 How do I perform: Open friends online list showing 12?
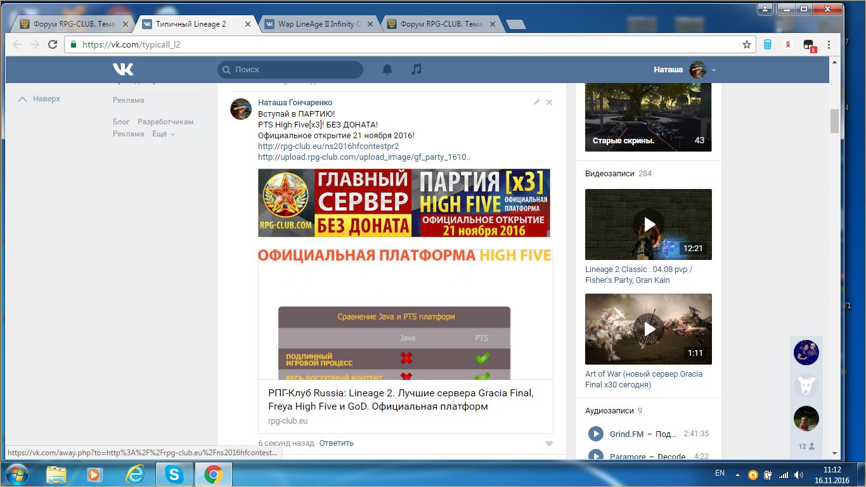(x=806, y=446)
